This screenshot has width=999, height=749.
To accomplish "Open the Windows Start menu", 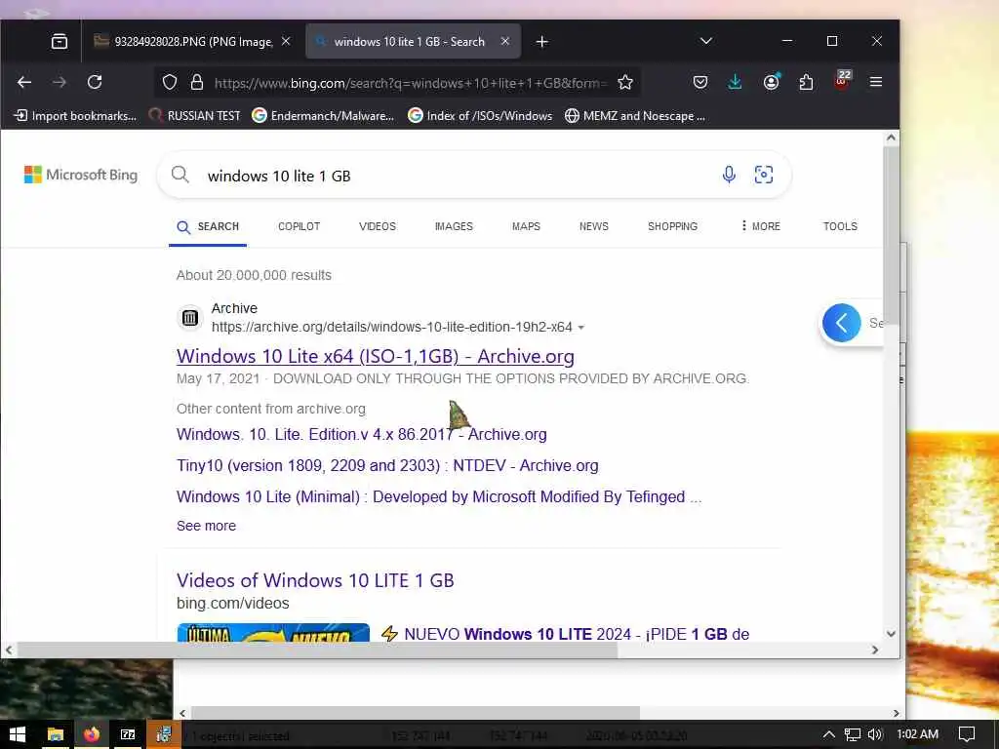I will [x=18, y=734].
